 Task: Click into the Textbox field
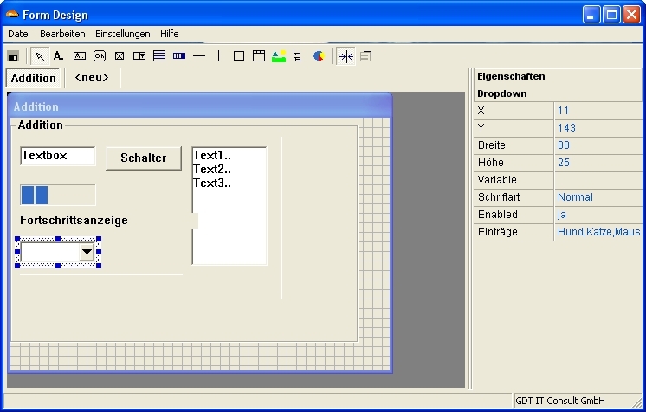57,157
